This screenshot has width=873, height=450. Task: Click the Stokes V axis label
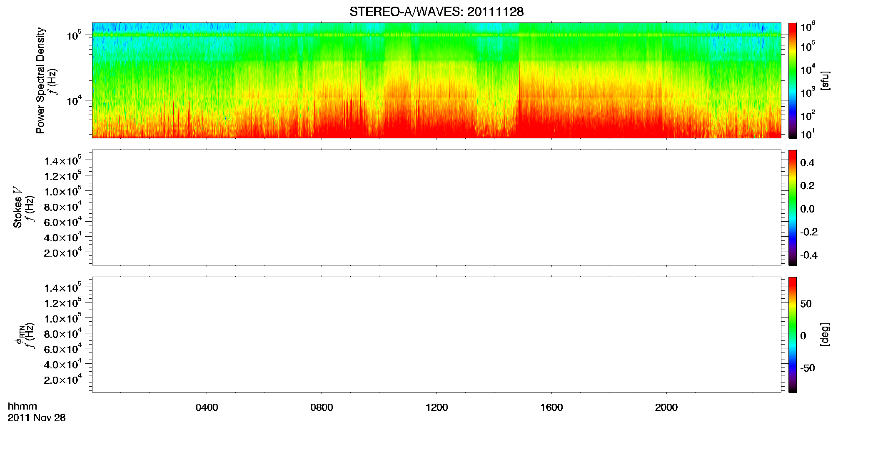point(17,207)
